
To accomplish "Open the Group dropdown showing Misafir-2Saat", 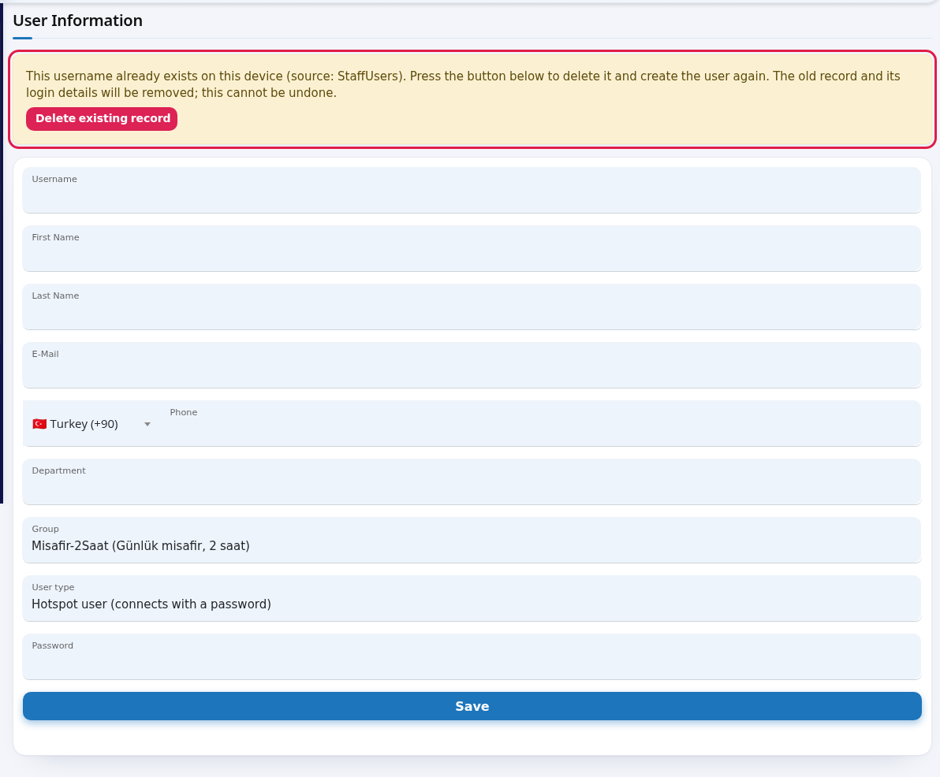I will (472, 540).
